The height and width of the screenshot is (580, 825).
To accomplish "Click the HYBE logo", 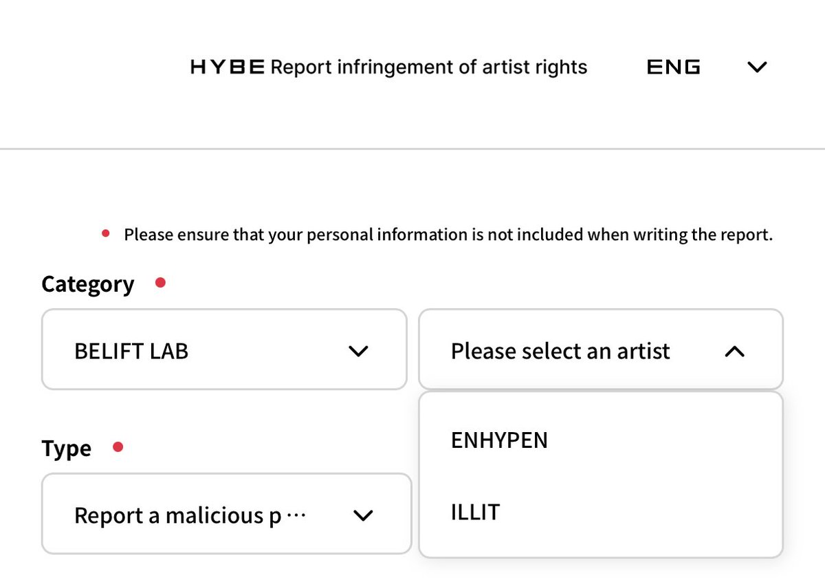I will [227, 67].
